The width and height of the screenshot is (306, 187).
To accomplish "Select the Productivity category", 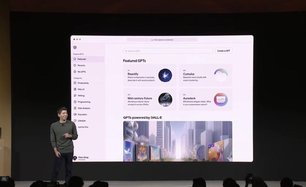I will tap(83, 83).
